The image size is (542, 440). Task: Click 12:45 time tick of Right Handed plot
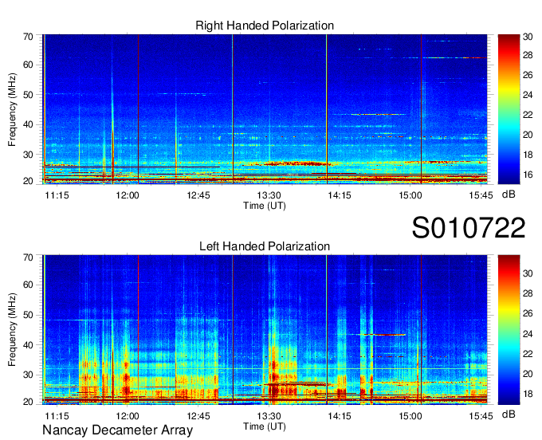(198, 195)
